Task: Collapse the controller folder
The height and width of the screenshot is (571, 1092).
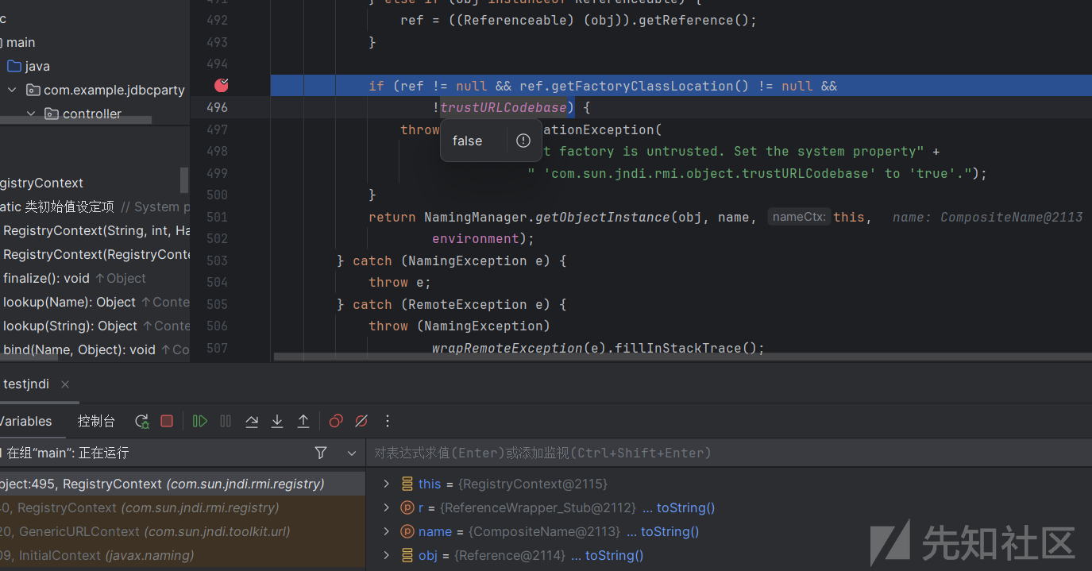Action: point(31,114)
